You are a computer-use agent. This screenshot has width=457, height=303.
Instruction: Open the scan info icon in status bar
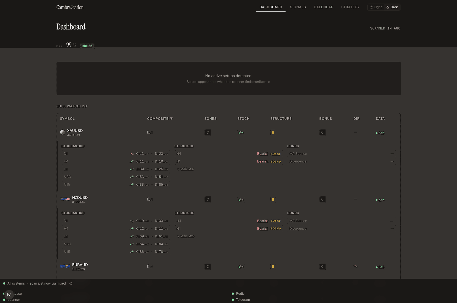click(71, 283)
